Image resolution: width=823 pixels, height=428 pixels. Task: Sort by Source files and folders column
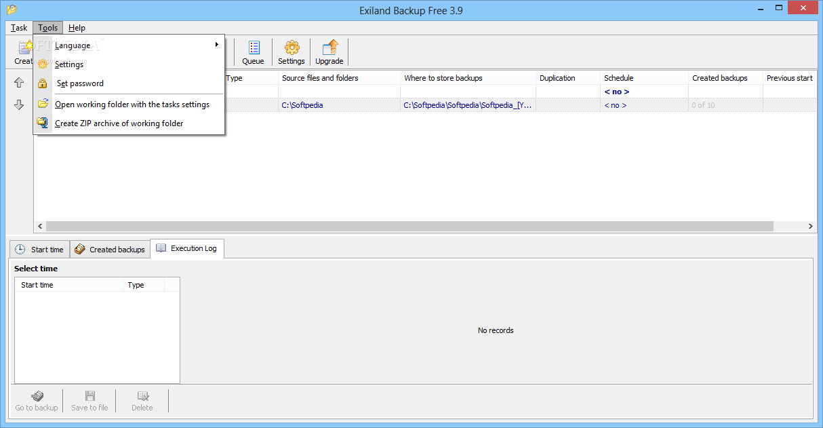pyautogui.click(x=339, y=78)
